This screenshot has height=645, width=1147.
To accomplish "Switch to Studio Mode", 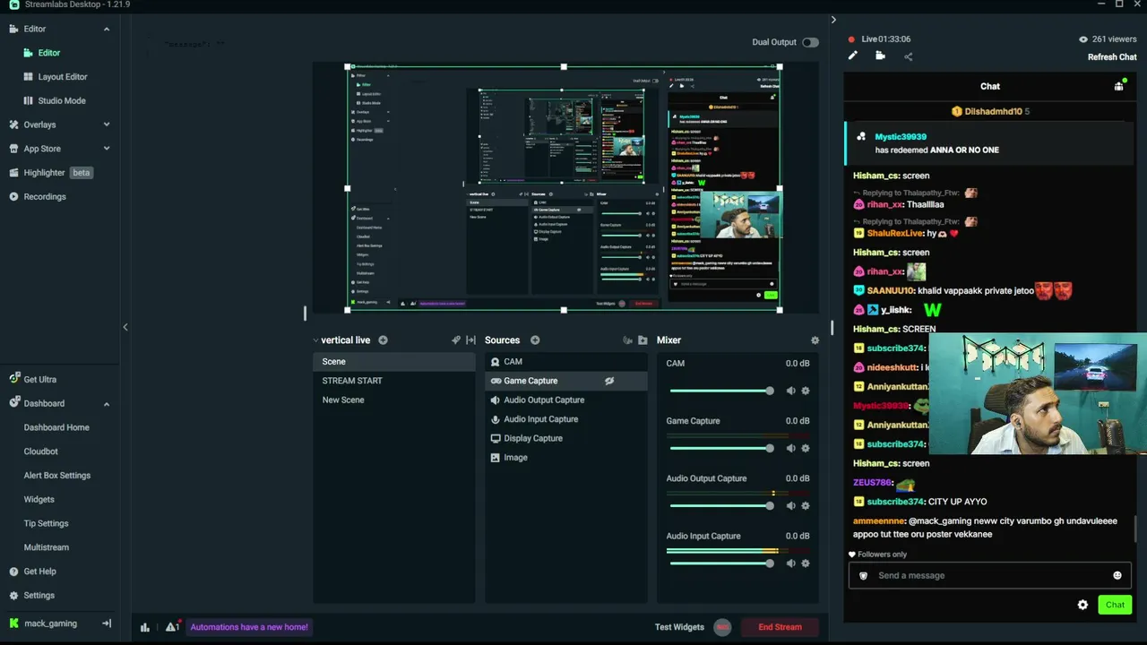I will (62, 101).
